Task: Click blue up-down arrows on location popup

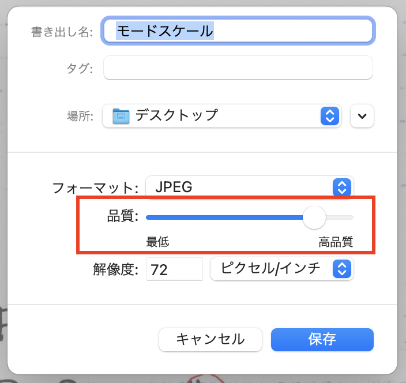Action: tap(328, 115)
